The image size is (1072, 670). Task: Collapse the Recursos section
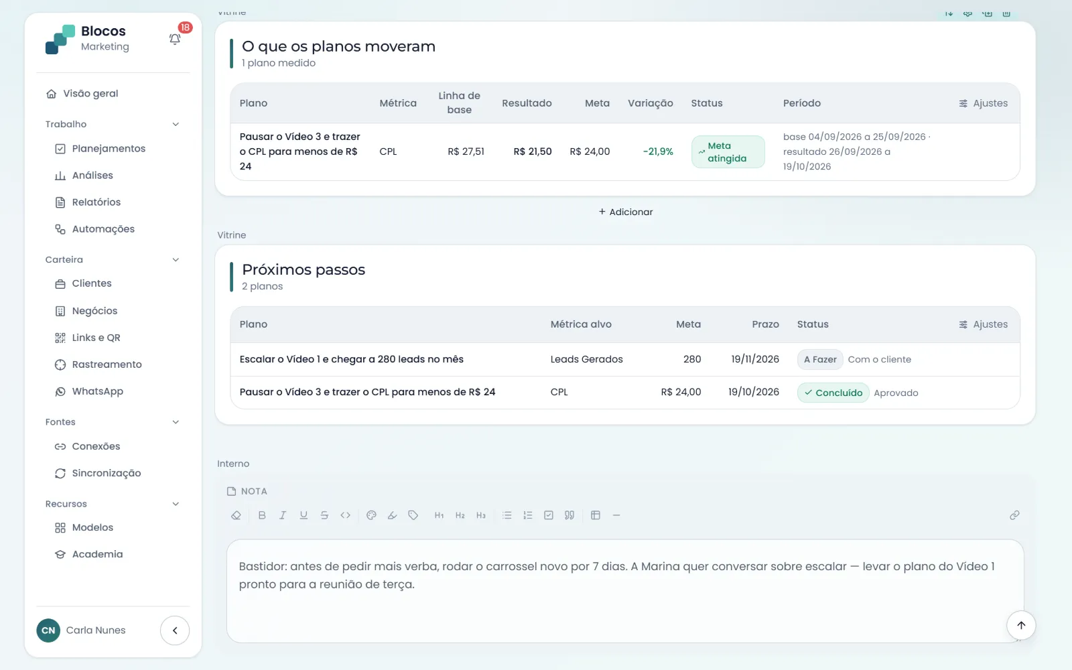pos(176,504)
